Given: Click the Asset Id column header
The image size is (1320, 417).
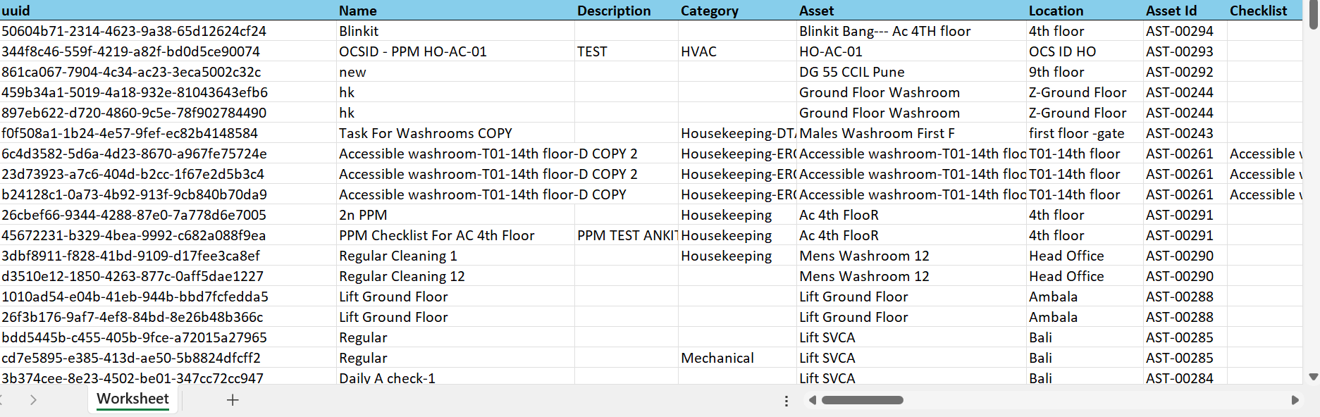Looking at the screenshot, I should (x=1171, y=11).
